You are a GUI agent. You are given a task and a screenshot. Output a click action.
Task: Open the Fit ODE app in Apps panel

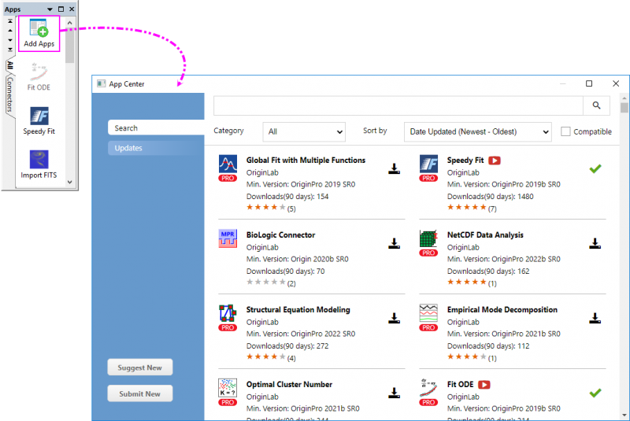pos(39,73)
